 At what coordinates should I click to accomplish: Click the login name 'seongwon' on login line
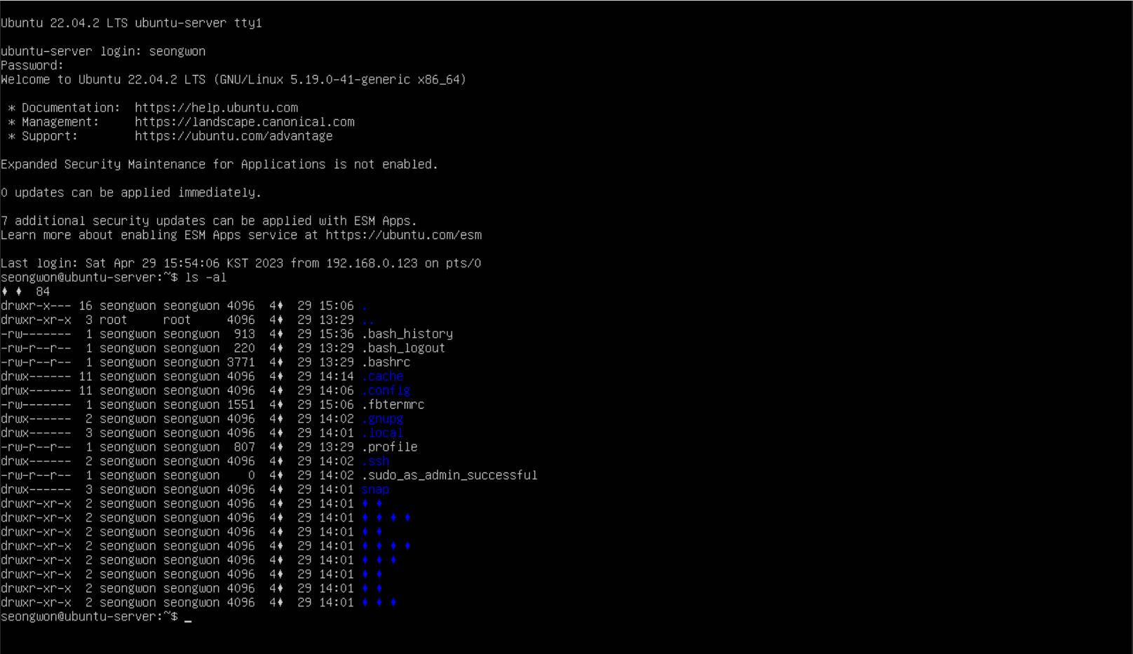177,51
